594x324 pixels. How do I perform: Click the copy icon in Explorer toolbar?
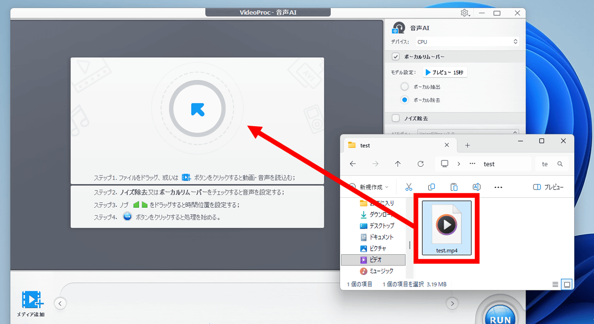pos(431,187)
